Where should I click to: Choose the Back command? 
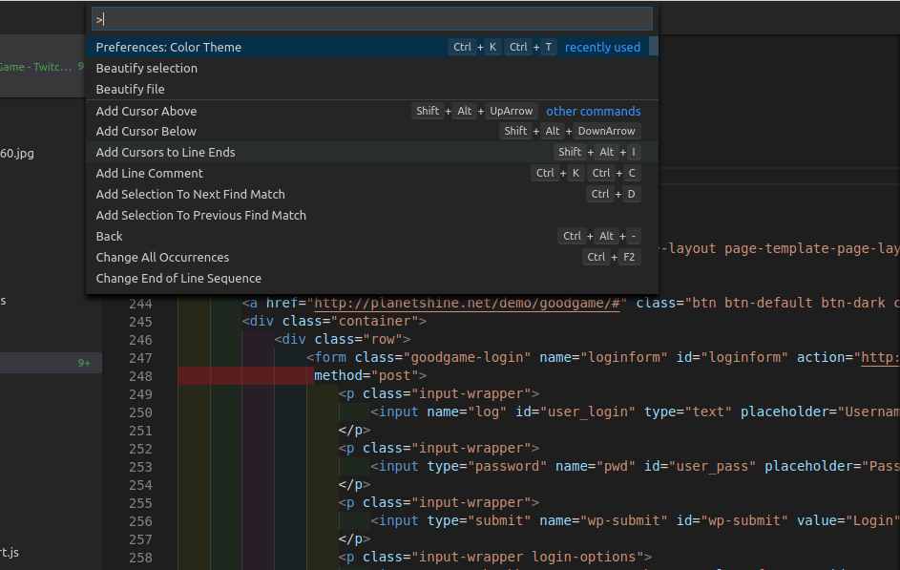coord(110,236)
